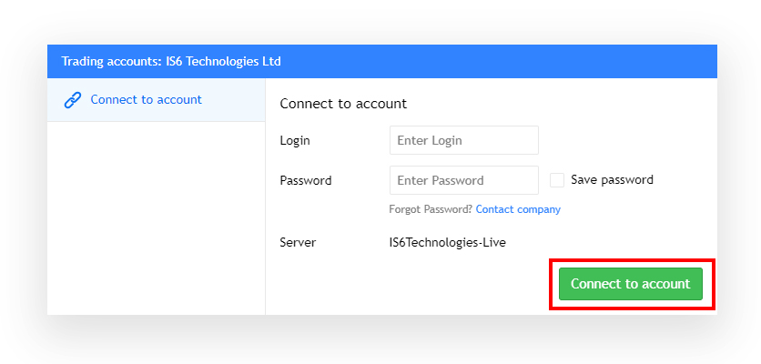Image resolution: width=761 pixels, height=364 pixels.
Task: Click the IS6 Technologies Ltd company name
Action: [220, 62]
